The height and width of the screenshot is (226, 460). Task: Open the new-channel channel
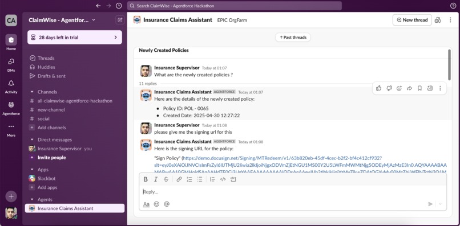pyautogui.click(x=75, y=110)
